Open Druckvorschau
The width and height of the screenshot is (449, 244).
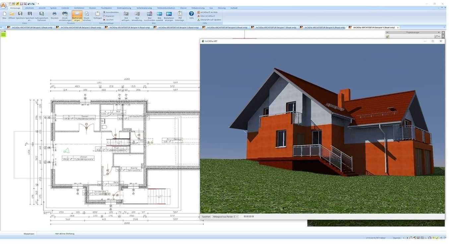coord(87,17)
